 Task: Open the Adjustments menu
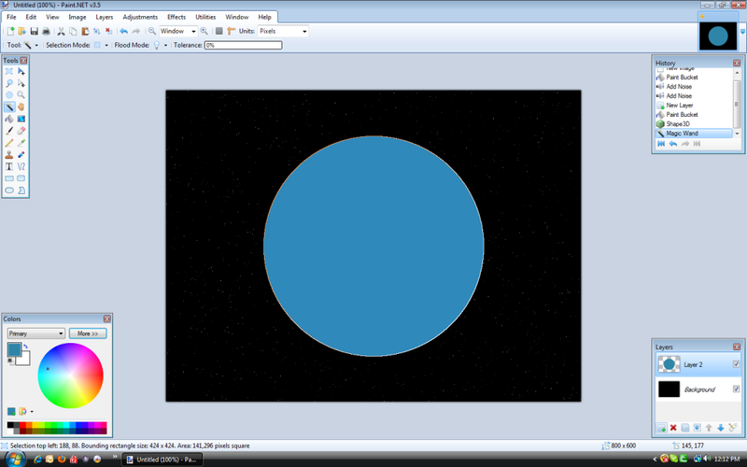tap(139, 17)
